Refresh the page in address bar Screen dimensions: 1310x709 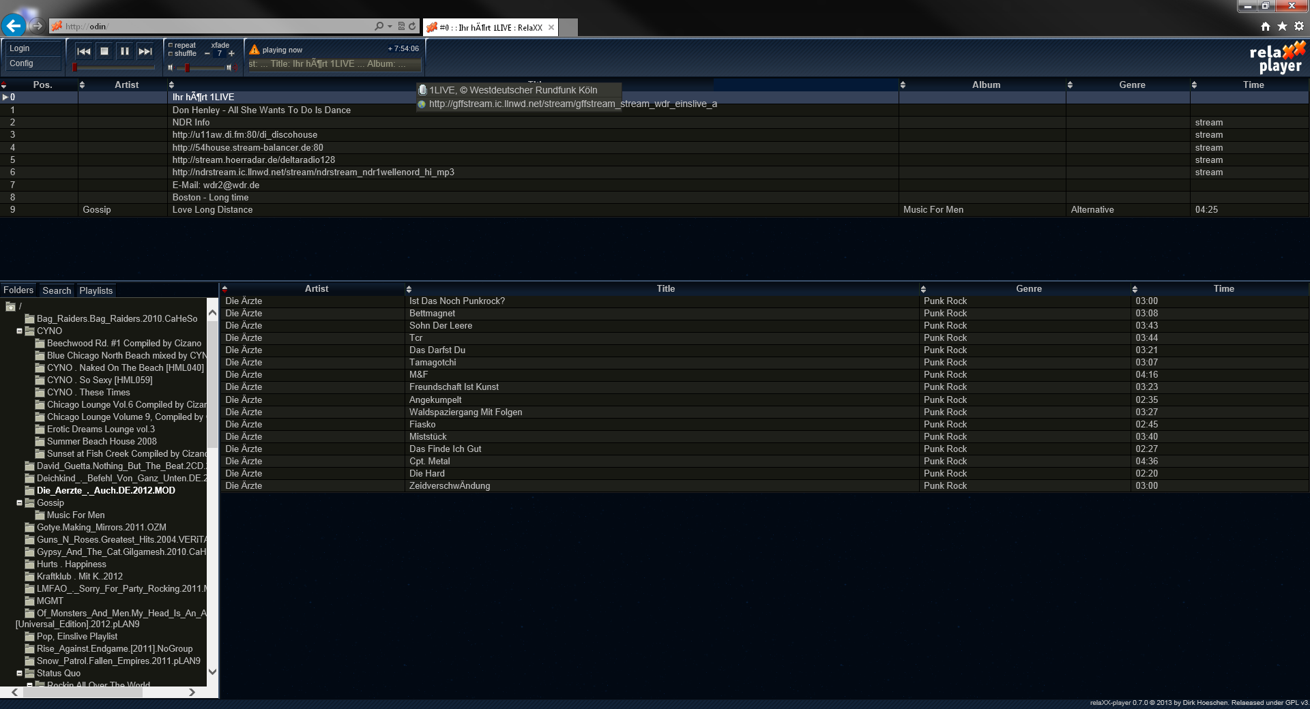pos(412,26)
